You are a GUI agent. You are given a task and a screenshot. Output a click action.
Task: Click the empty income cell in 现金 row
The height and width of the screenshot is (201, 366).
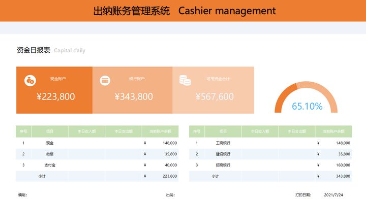point(86,143)
